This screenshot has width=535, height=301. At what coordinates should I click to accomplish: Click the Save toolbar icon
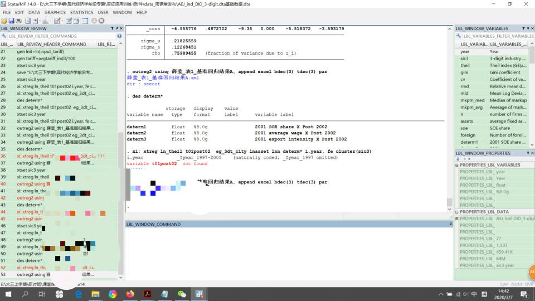[x=11, y=21]
